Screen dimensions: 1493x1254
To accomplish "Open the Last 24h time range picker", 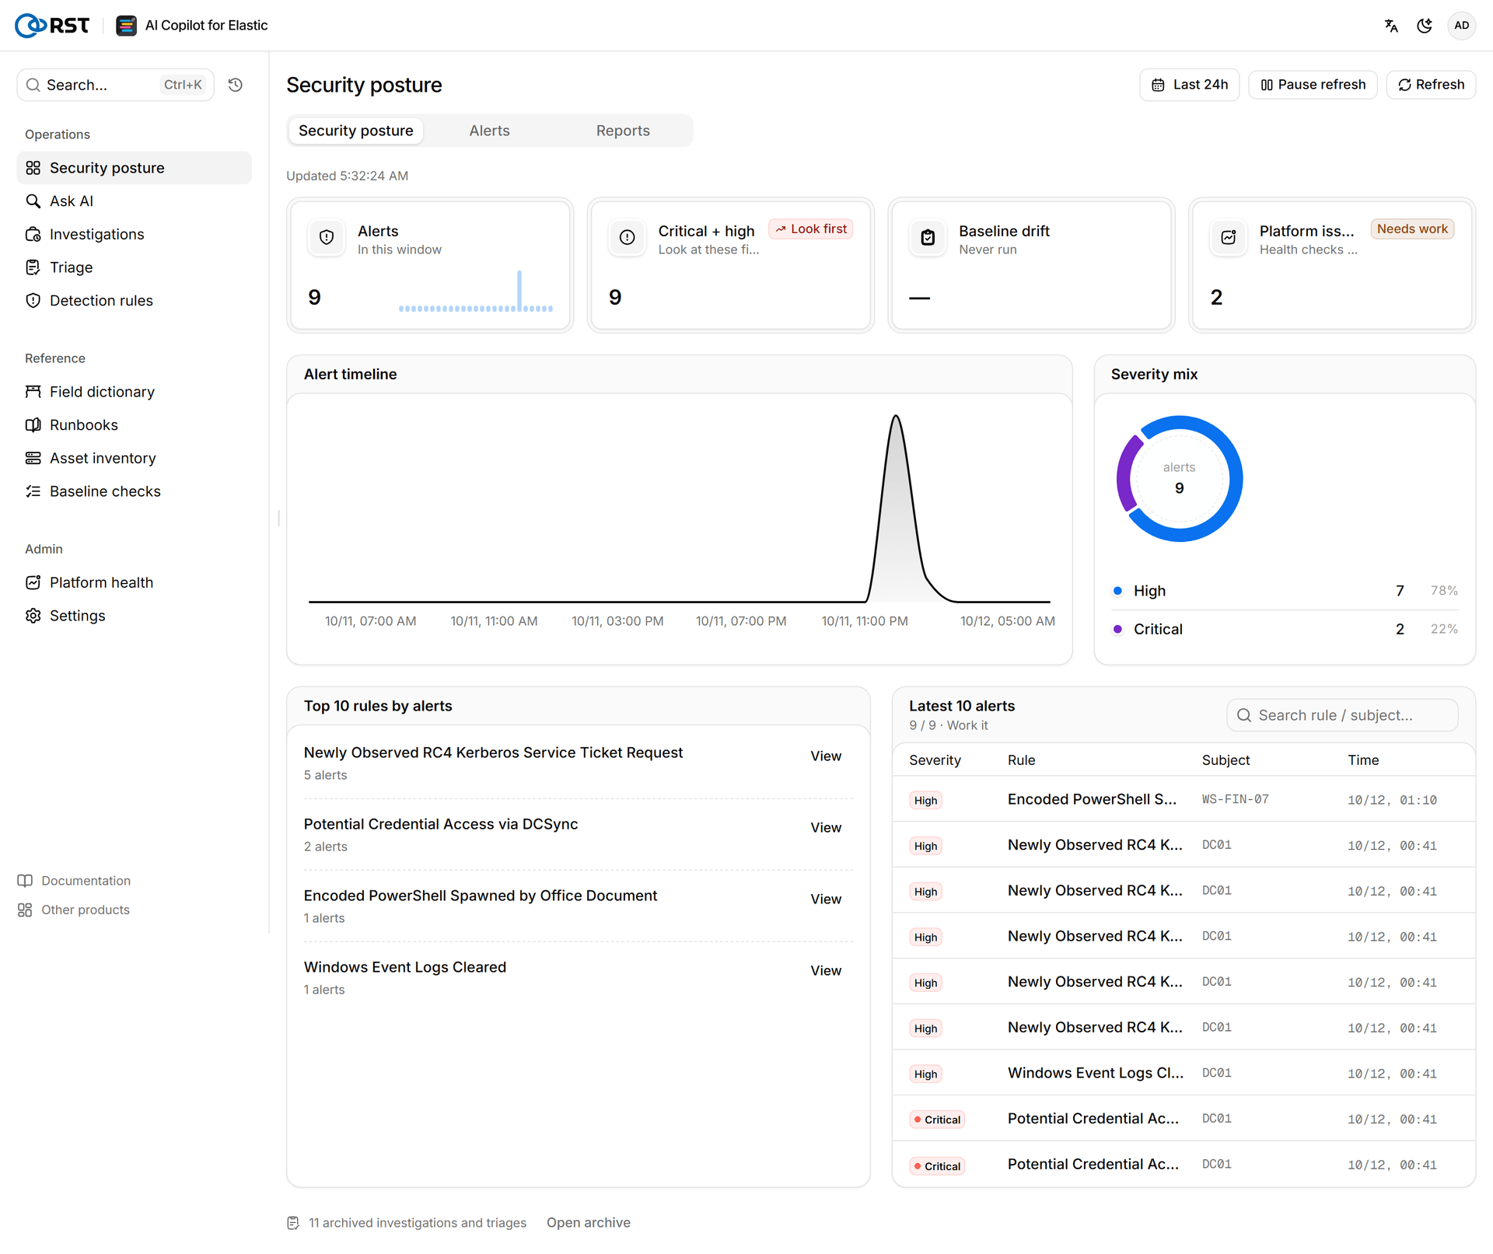I will 1189,85.
